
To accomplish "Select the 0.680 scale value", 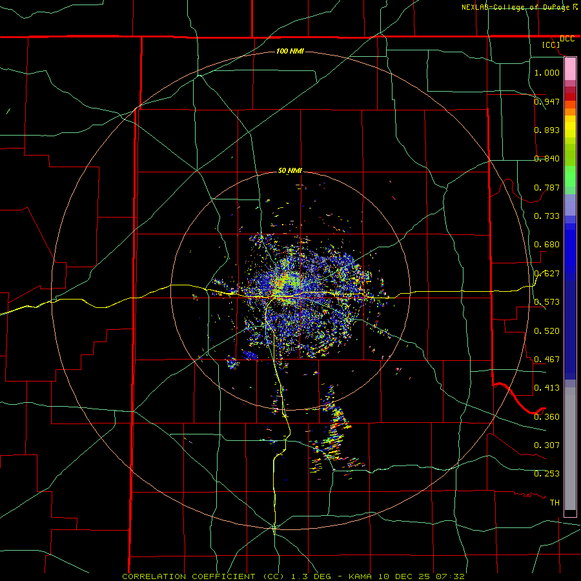I will coord(547,244).
